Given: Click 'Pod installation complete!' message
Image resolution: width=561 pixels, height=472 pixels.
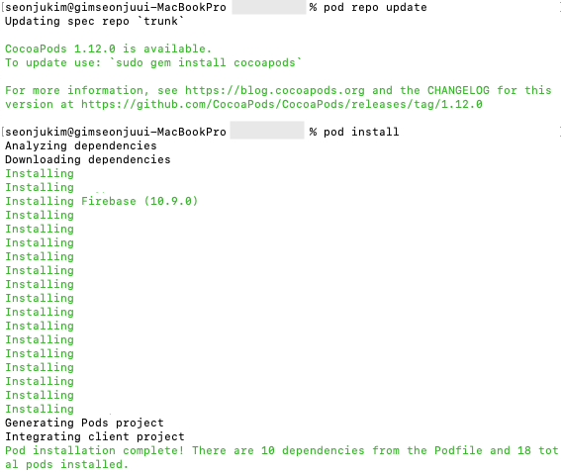Looking at the screenshot, I should (94, 451).
